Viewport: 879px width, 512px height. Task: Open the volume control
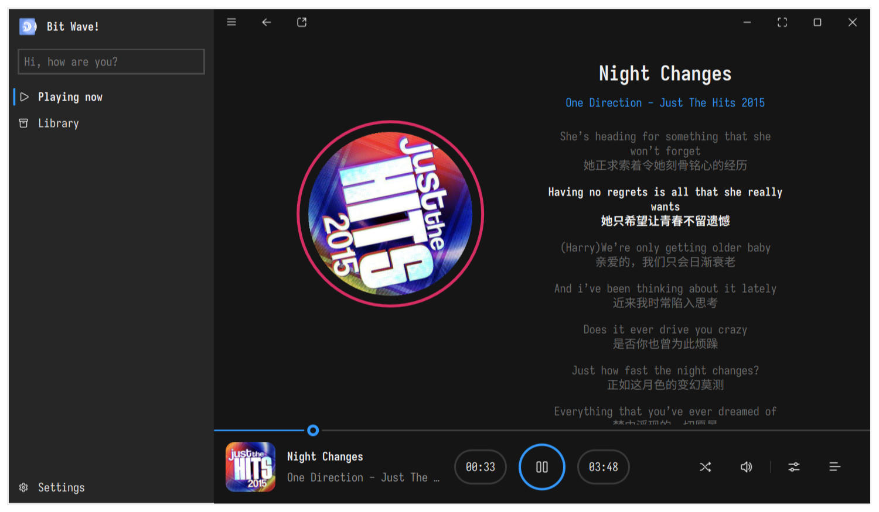(x=746, y=467)
